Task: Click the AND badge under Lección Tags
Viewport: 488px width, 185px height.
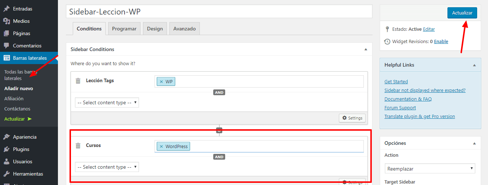Action: (219, 92)
